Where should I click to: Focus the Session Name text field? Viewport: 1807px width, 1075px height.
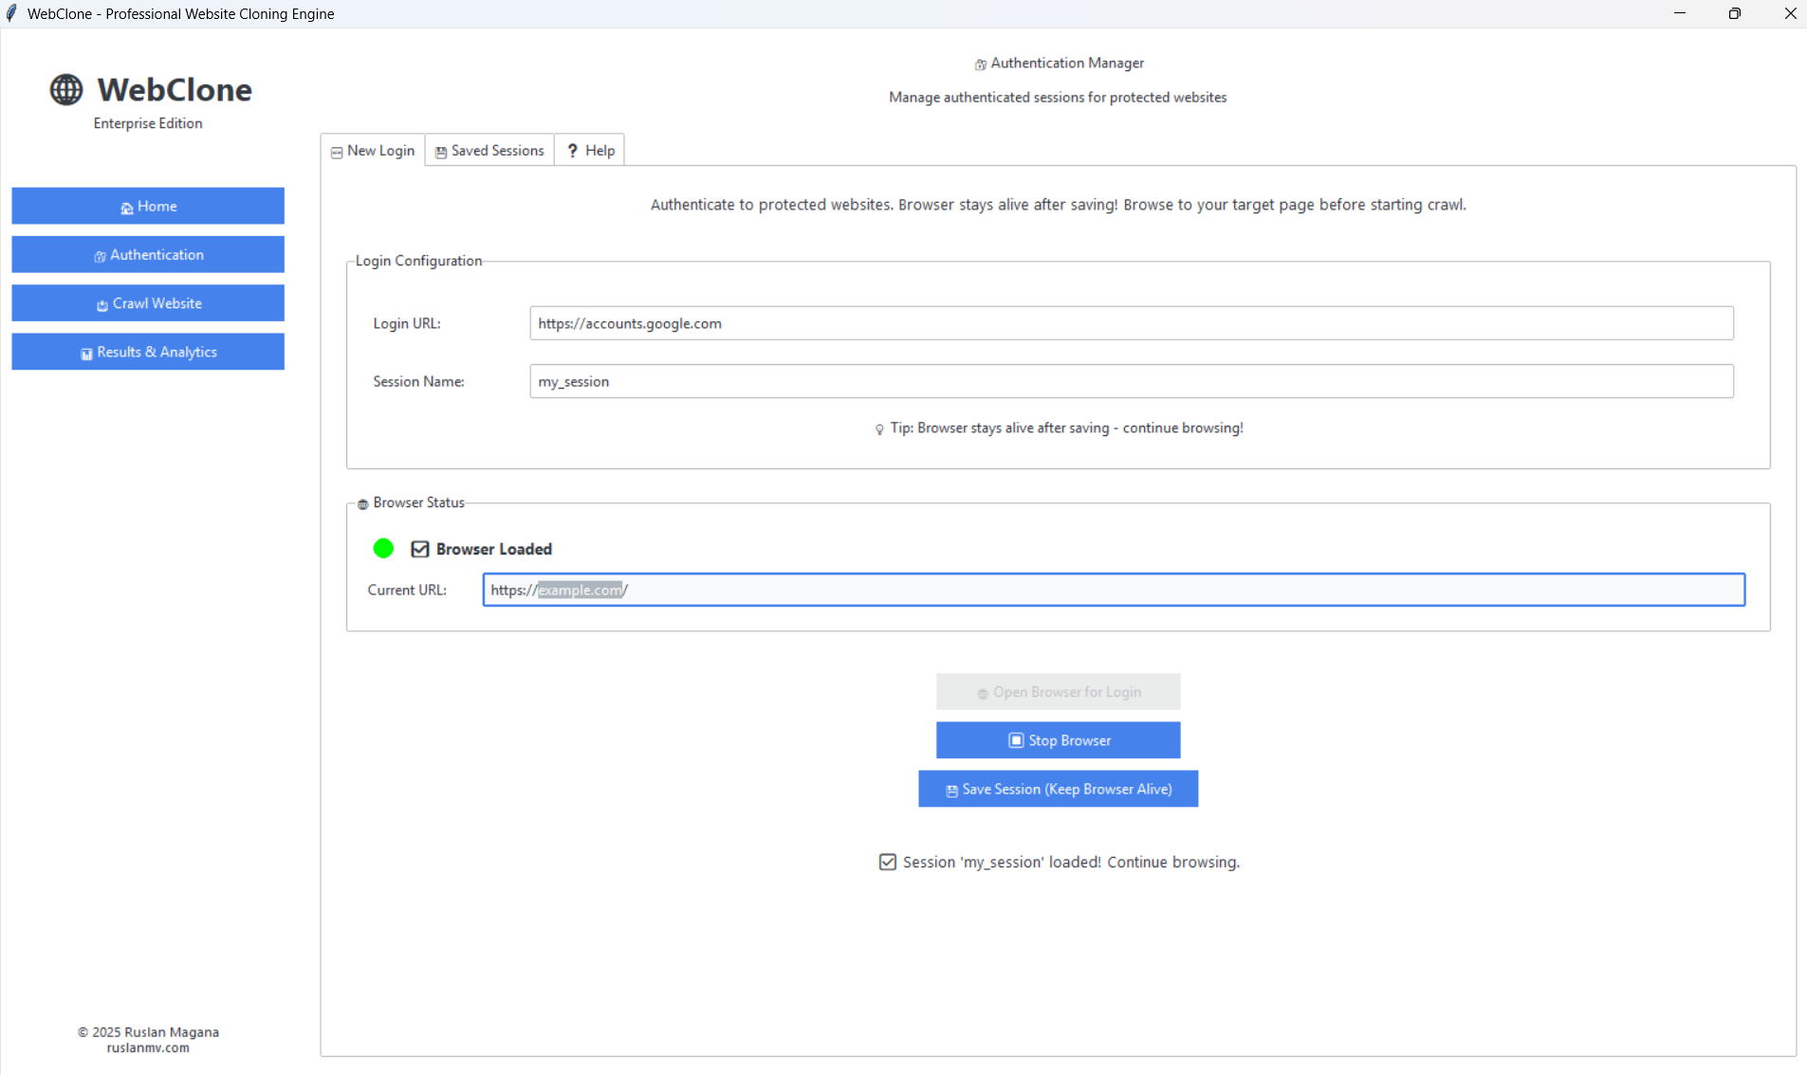tap(1131, 381)
